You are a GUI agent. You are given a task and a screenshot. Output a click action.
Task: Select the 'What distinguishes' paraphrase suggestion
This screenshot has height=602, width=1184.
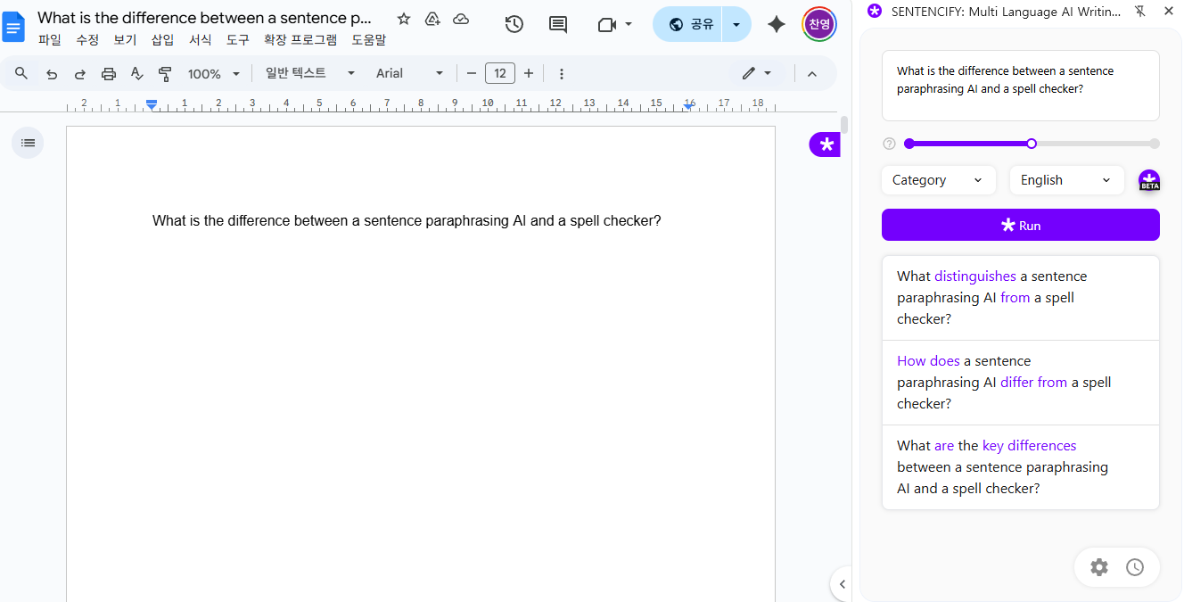coord(1021,298)
